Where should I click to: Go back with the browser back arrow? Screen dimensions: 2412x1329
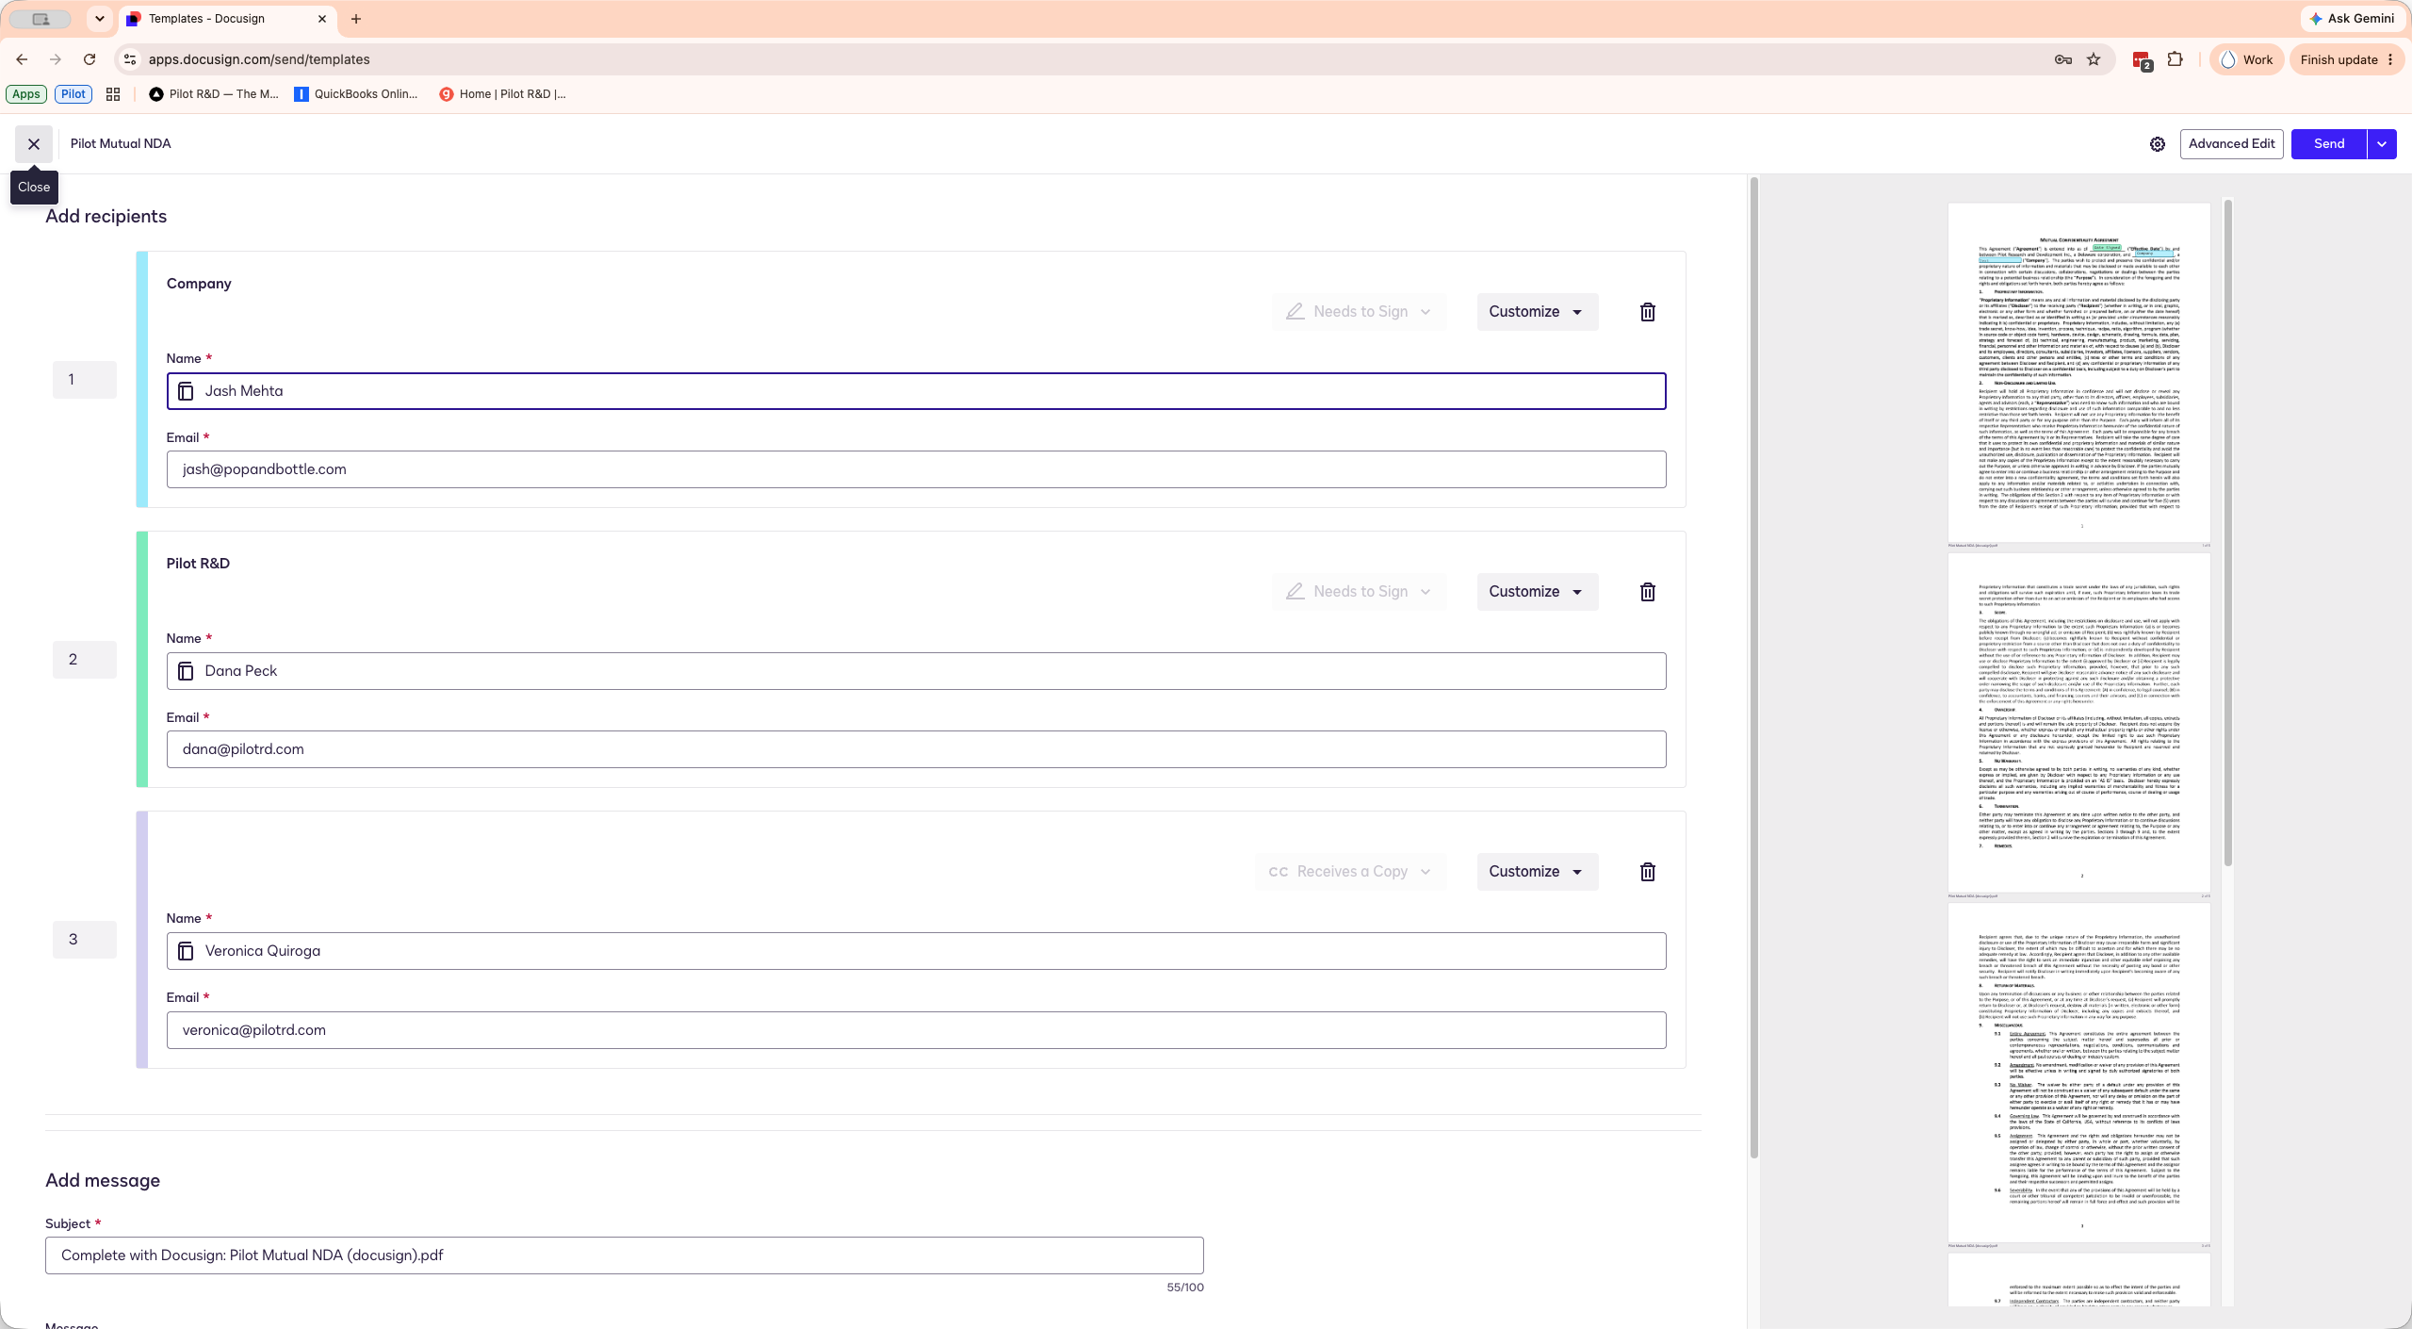point(22,59)
